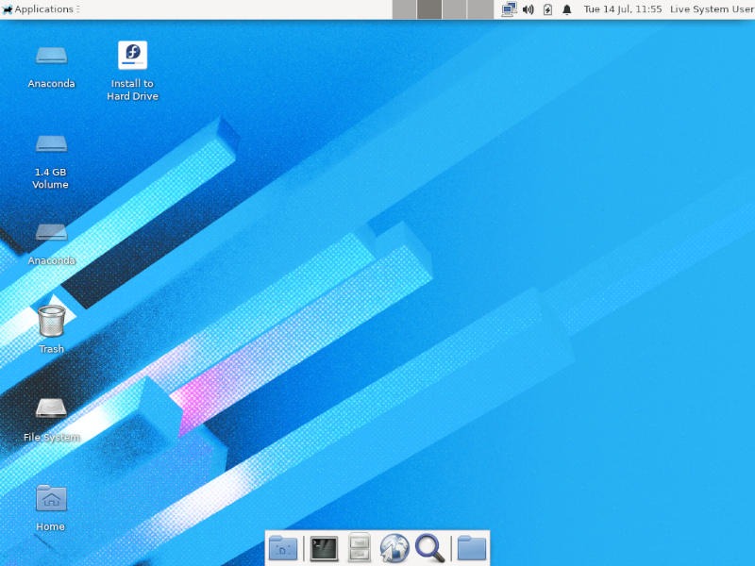Open the Application Finder magnifier icon
This screenshot has height=566, width=755.
pos(430,547)
